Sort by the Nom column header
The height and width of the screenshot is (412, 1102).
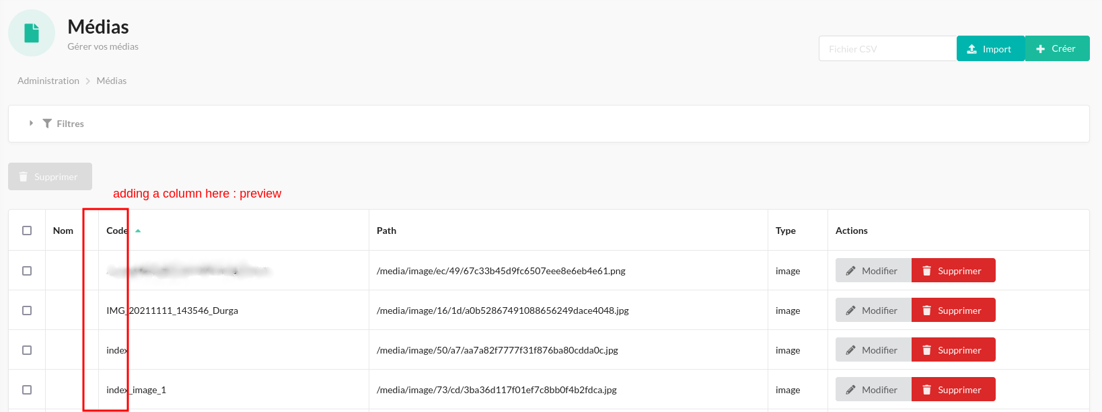point(63,231)
